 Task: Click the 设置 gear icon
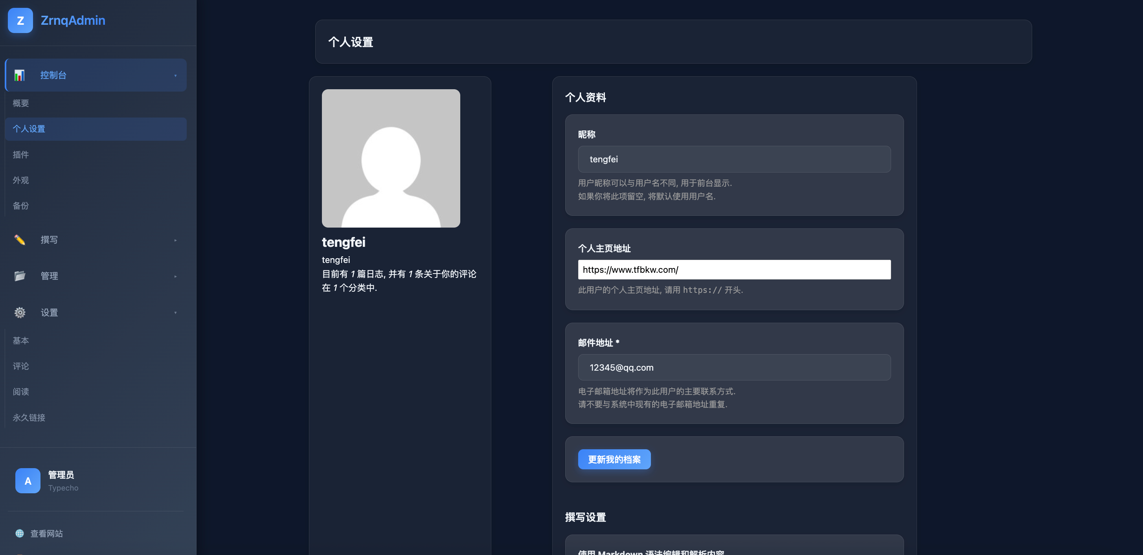[20, 312]
